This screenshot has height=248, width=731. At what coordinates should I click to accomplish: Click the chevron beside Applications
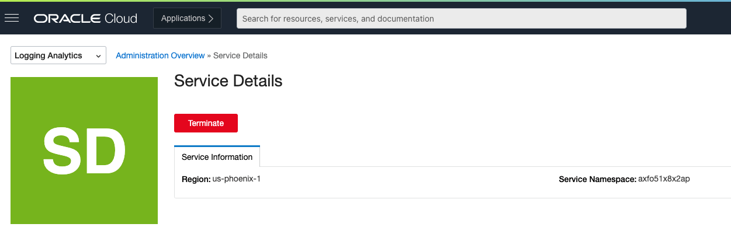pyautogui.click(x=210, y=19)
